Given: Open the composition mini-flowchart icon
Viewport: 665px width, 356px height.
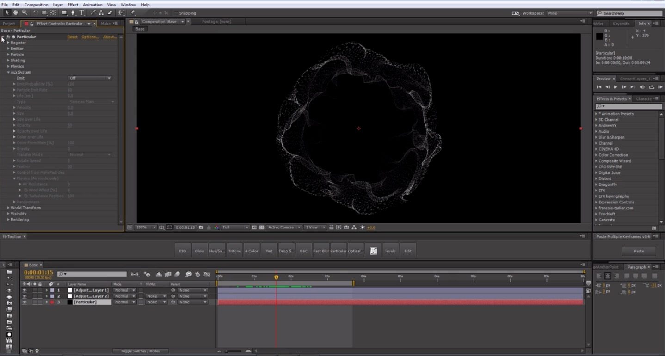Looking at the screenshot, I should tap(135, 275).
